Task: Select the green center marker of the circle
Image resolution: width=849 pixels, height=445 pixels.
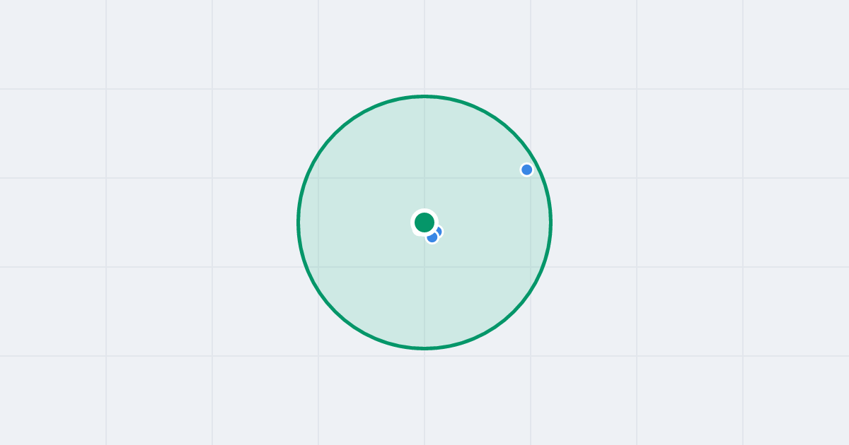Action: pos(424,222)
